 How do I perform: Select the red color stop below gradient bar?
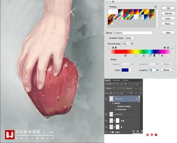(125, 55)
